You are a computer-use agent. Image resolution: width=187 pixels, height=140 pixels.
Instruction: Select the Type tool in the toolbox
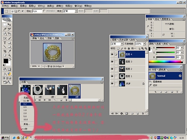coord(5,43)
